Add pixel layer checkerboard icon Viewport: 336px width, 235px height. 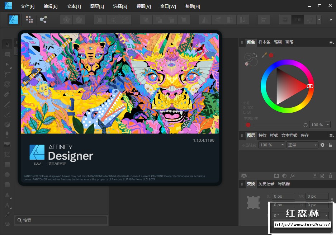point(322,176)
